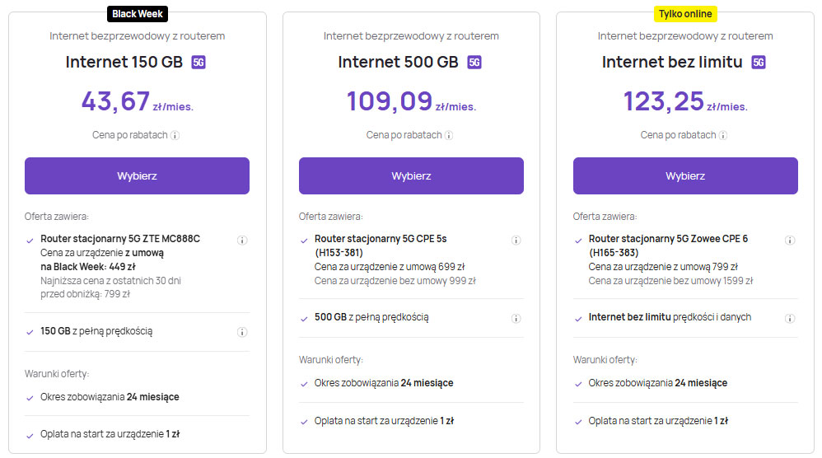Click the Internet 500 GB plan title
822x458 pixels.
(398, 63)
